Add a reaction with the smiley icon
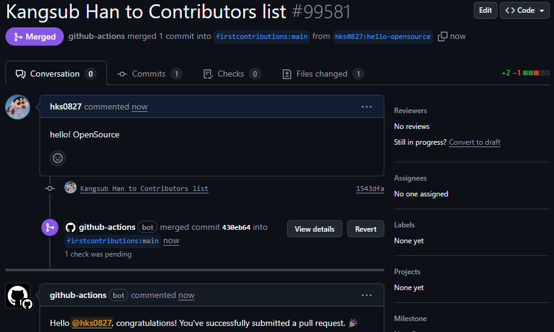Image resolution: width=554 pixels, height=332 pixels. click(x=58, y=158)
